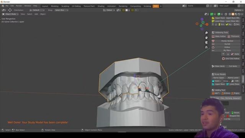Click the Name Upper button

tap(219, 78)
